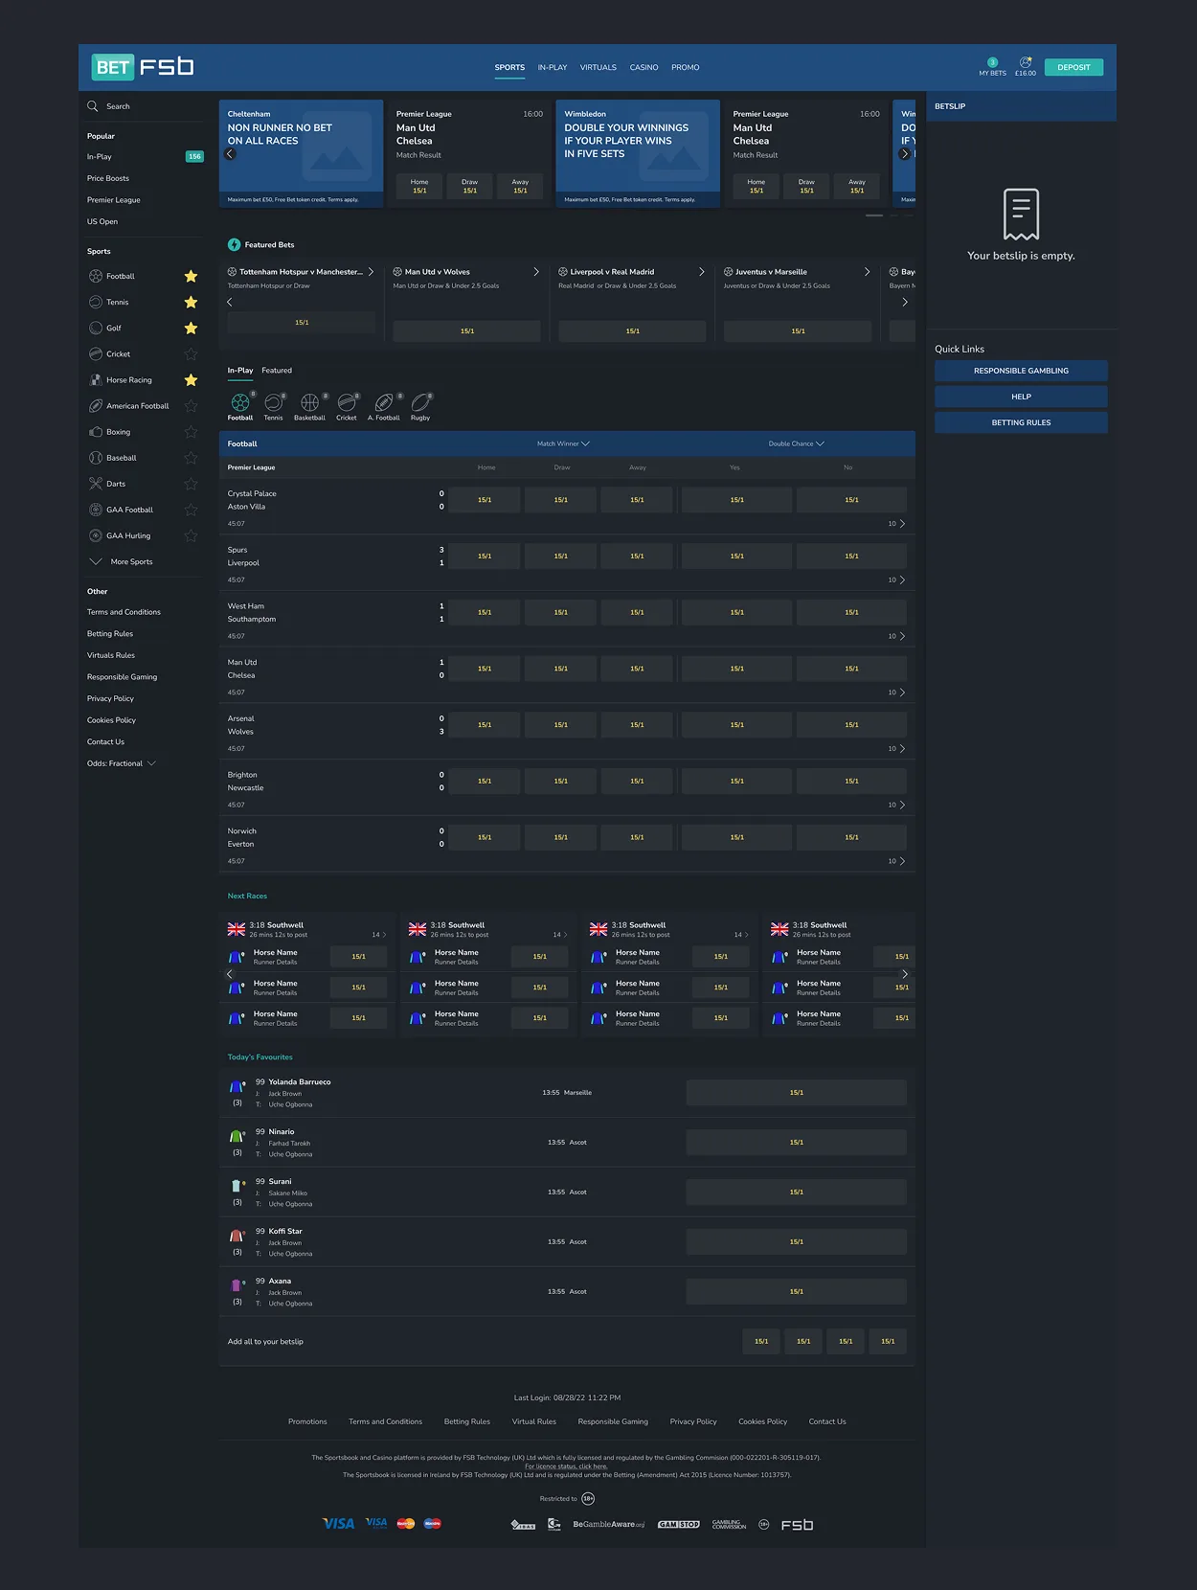Slide promo banner carousel to the left
Viewport: 1197px width, 1590px height.
click(x=230, y=153)
